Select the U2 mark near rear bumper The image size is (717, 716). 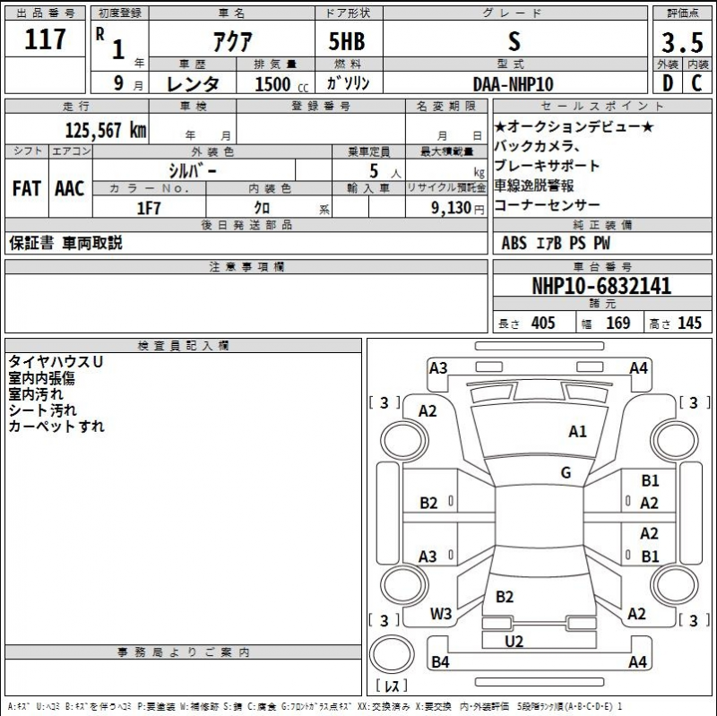pos(514,642)
